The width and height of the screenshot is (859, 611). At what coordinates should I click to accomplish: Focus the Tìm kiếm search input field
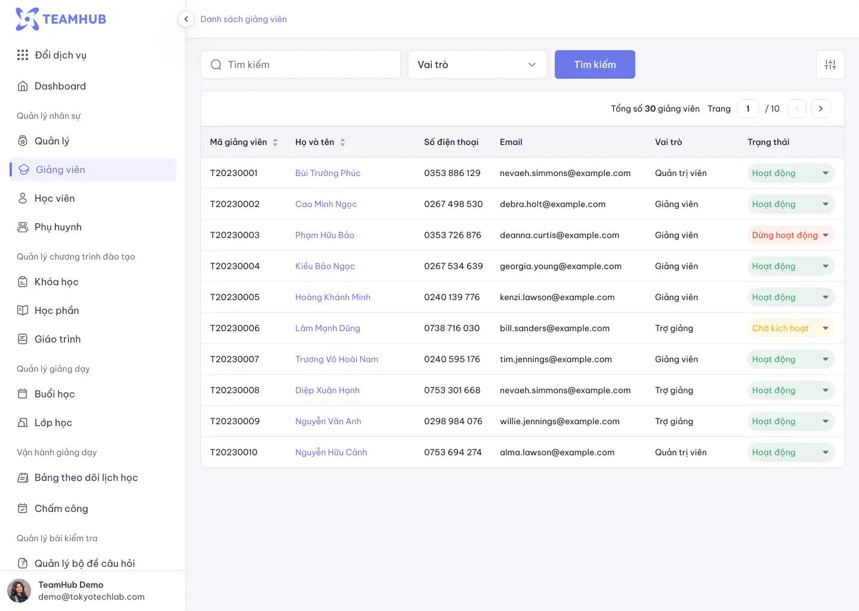(301, 64)
